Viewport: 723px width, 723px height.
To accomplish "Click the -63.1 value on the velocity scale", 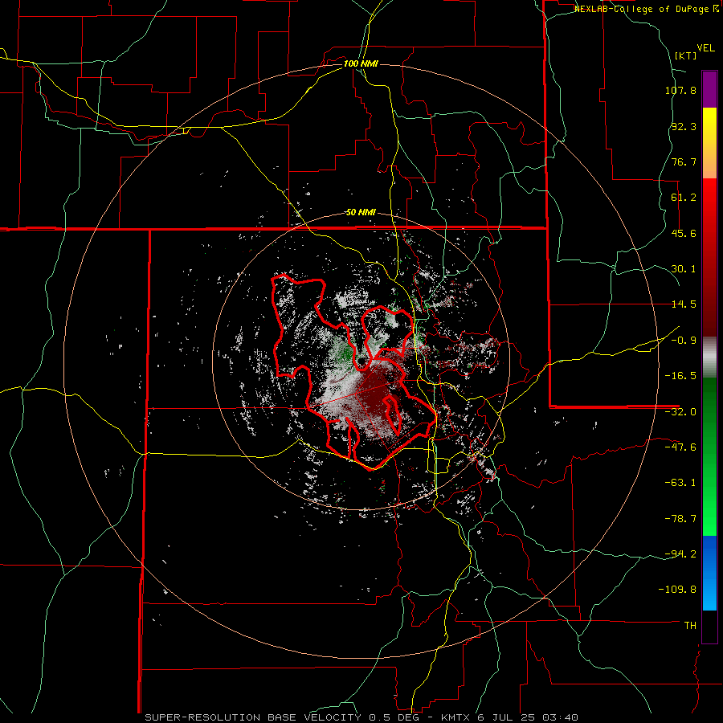I will pyautogui.click(x=680, y=483).
